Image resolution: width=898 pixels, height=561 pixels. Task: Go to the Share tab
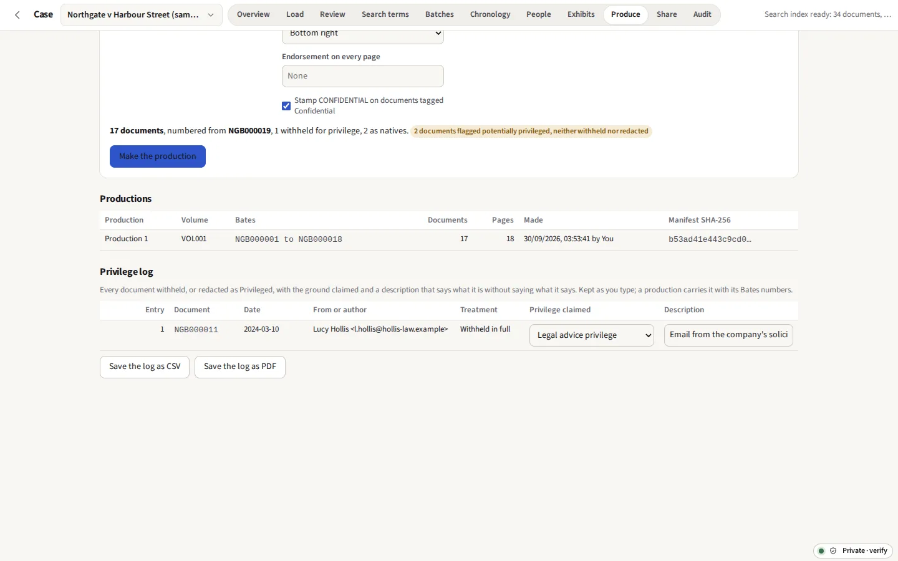click(x=667, y=14)
